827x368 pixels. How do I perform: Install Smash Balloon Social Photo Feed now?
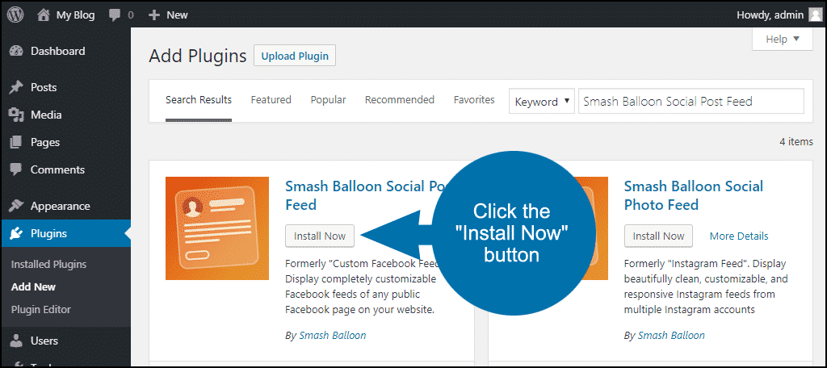[x=658, y=236]
